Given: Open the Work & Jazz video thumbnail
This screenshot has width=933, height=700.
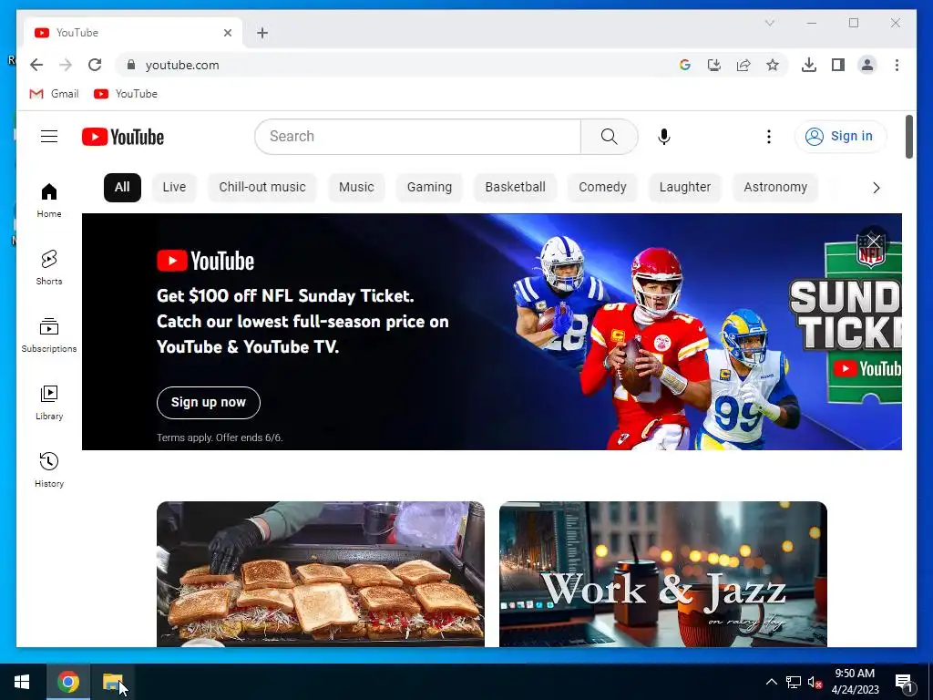Looking at the screenshot, I should (663, 574).
